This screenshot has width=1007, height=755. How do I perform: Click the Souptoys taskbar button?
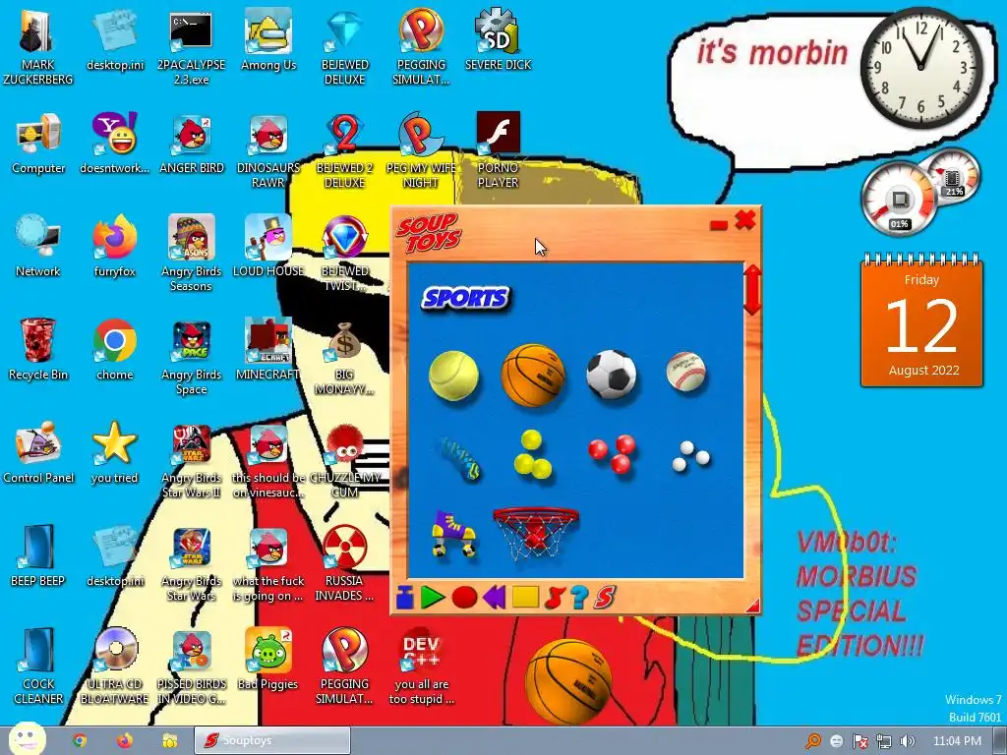click(272, 741)
